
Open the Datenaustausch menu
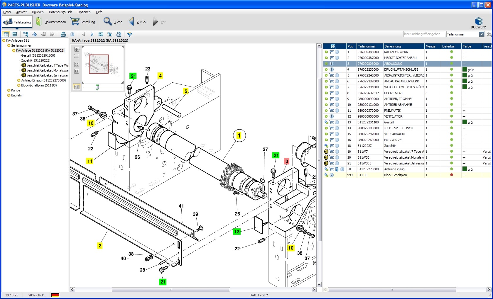60,12
